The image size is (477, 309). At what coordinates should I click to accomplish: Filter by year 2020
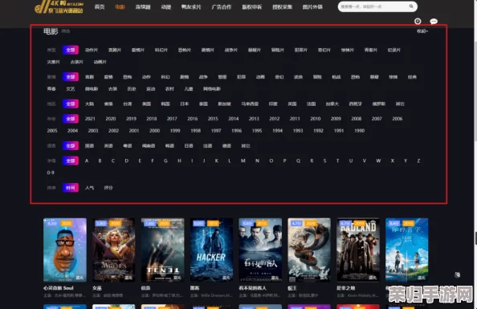pyautogui.click(x=111, y=119)
